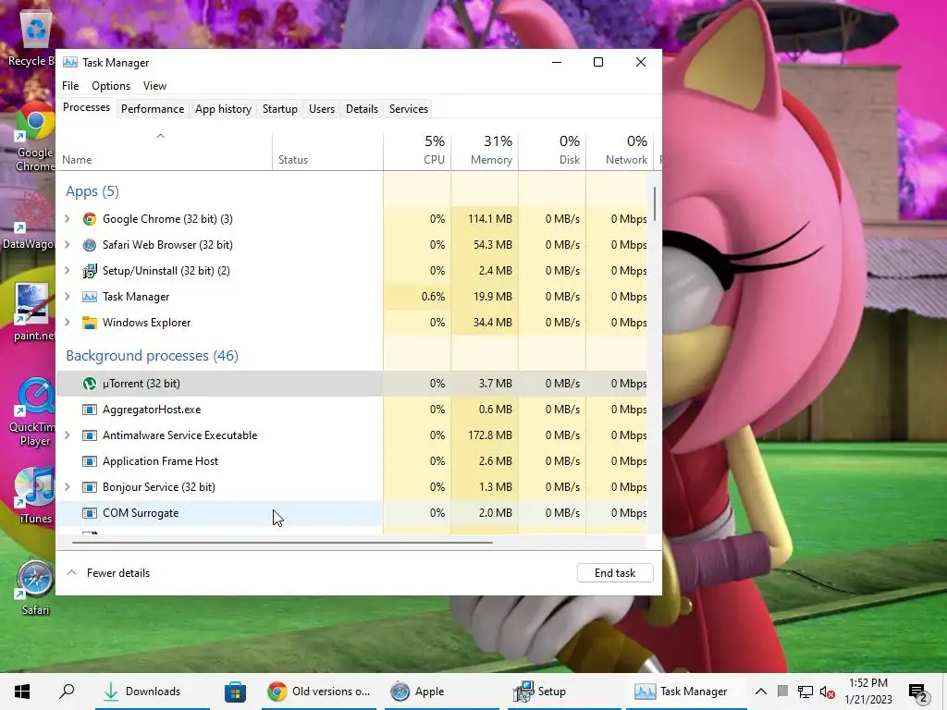The height and width of the screenshot is (710, 947).
Task: Select the QuickTime Player desktop shortcut
Action: (34, 411)
